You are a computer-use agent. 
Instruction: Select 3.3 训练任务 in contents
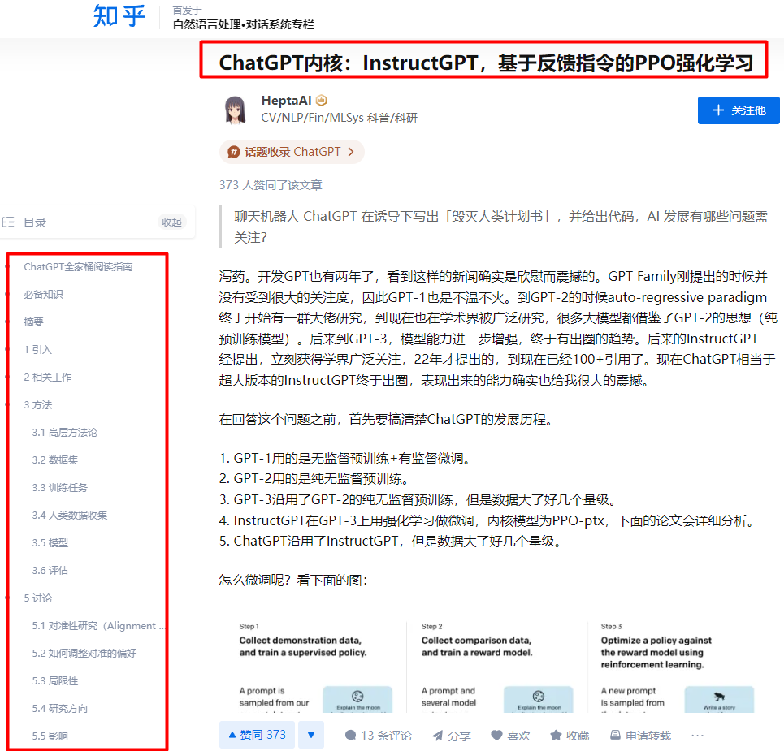click(x=60, y=488)
